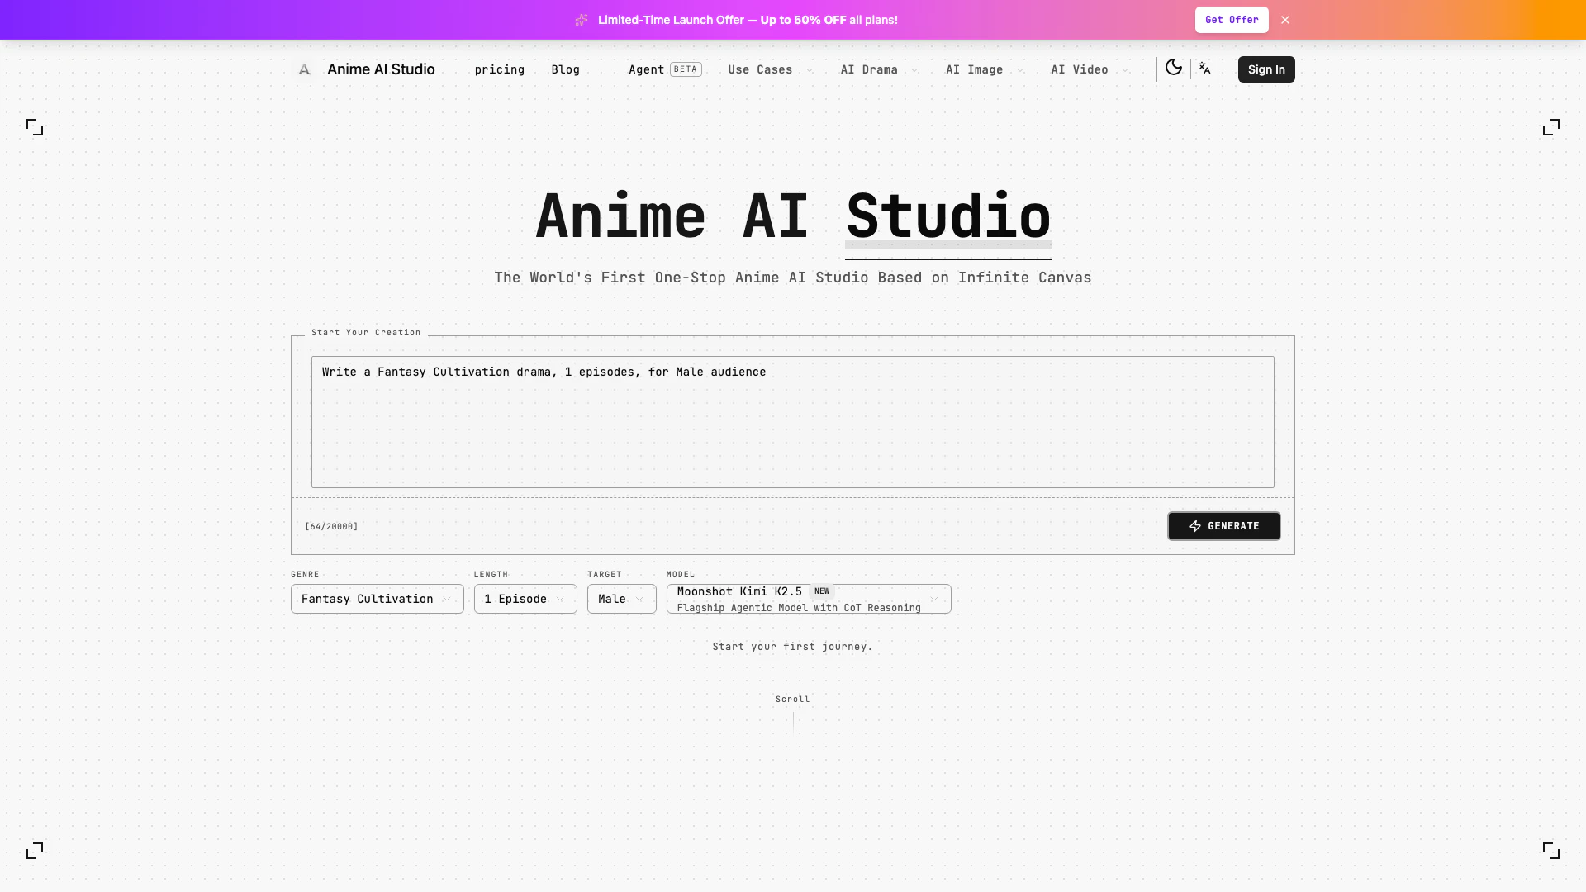Click the bottom-left corner bracket icon
The height and width of the screenshot is (892, 1586).
(35, 850)
